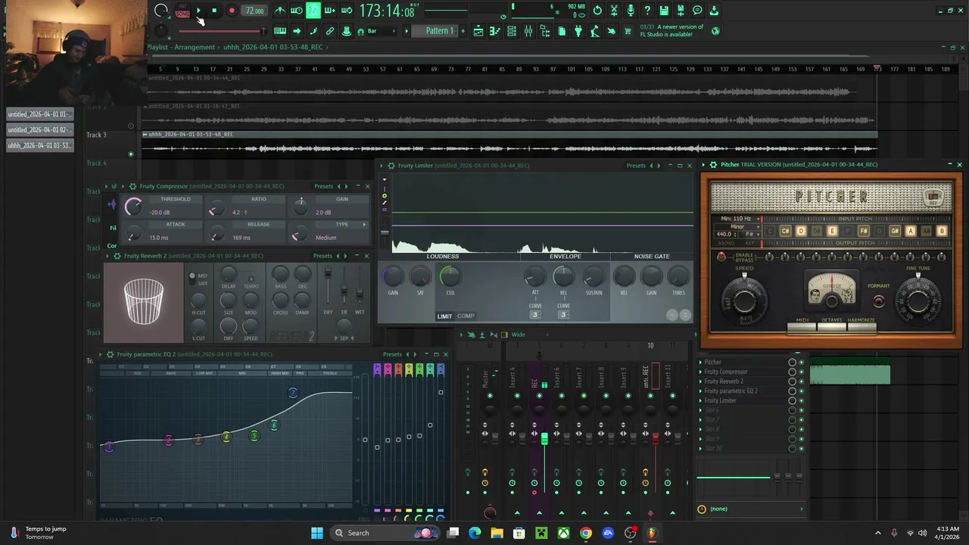Toggle the metronome icon in the toolbar
The width and height of the screenshot is (969, 545).
click(280, 11)
